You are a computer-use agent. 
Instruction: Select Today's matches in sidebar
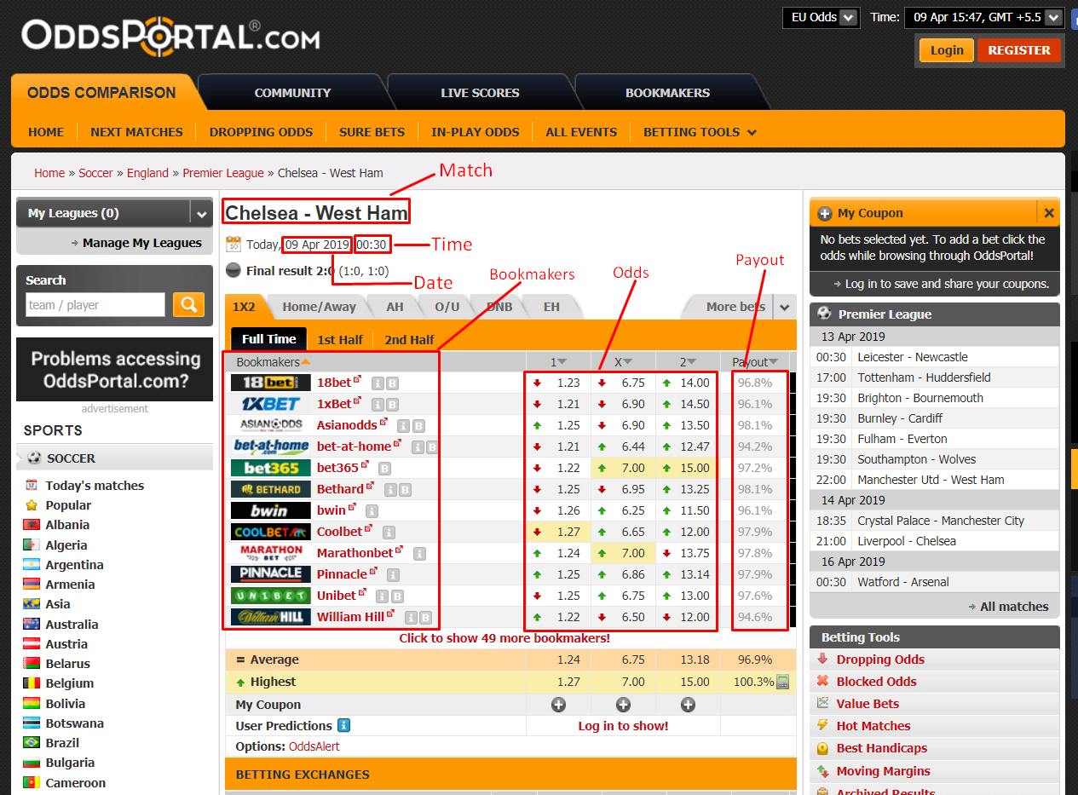click(x=95, y=486)
